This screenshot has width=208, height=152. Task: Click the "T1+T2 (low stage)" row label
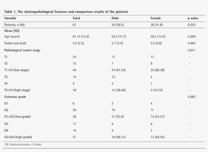(x=16, y=70)
